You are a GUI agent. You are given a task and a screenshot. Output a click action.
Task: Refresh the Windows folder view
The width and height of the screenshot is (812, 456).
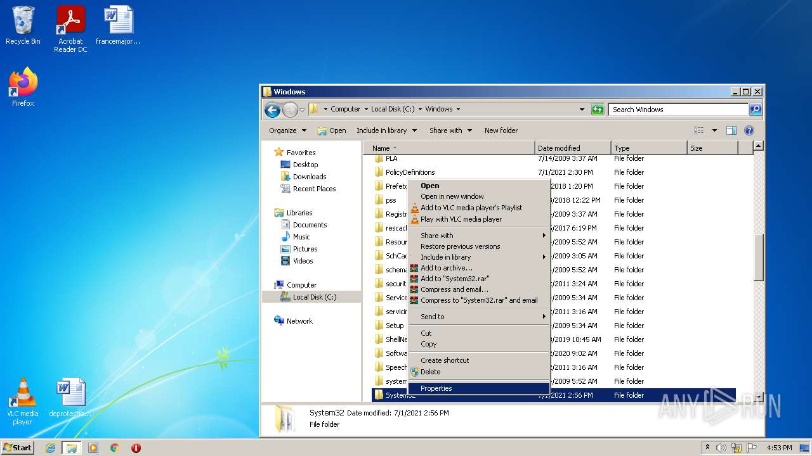[x=598, y=110]
